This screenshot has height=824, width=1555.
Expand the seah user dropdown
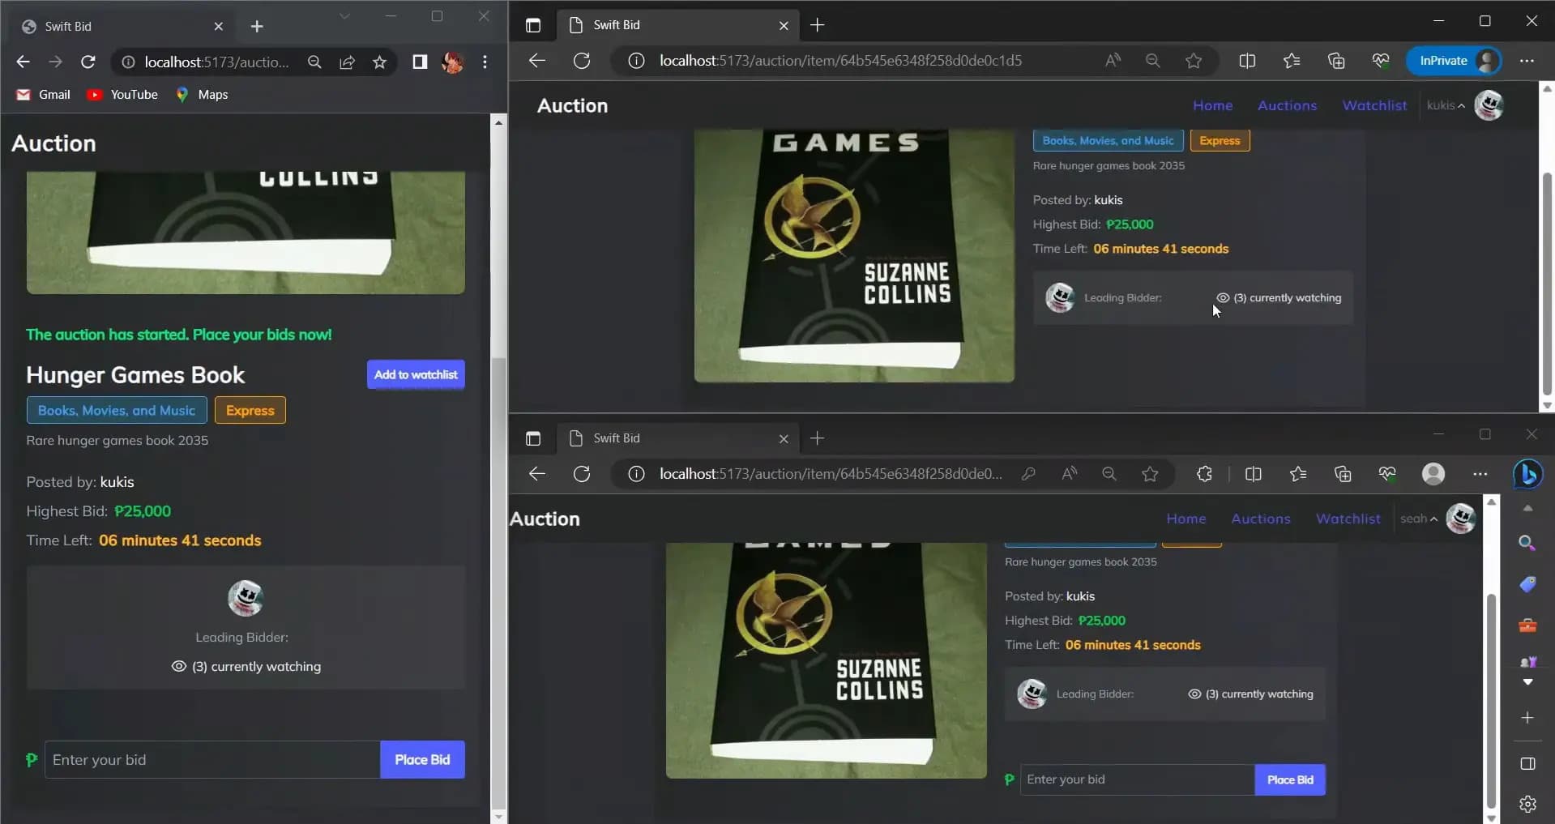[x=1419, y=519]
